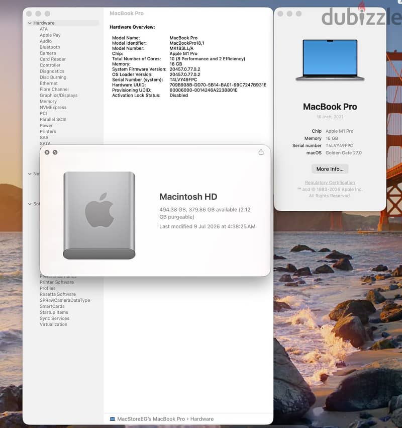Select NVMExpress in the sidebar
The width and height of the screenshot is (402, 428).
coord(53,107)
